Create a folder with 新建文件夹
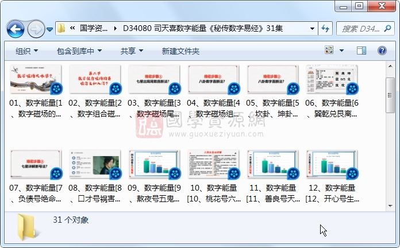 pos(180,51)
